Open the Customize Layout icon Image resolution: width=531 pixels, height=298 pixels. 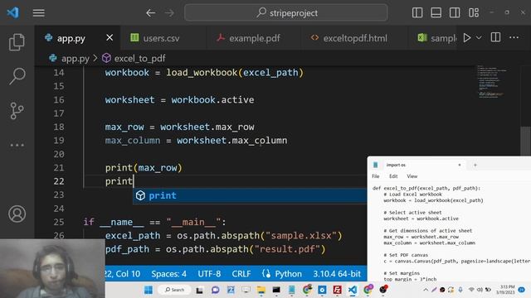click(474, 13)
